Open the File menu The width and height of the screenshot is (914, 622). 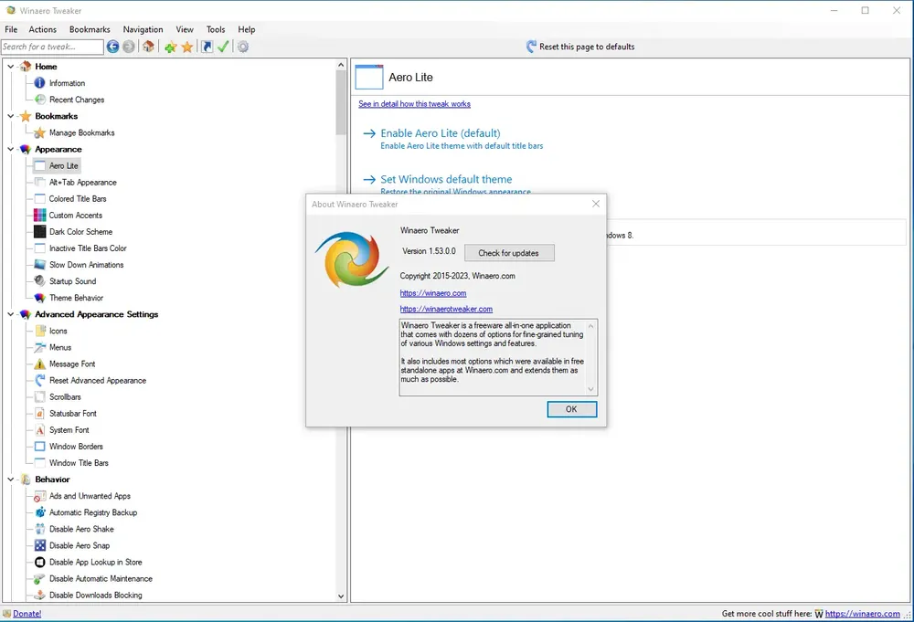coord(11,29)
